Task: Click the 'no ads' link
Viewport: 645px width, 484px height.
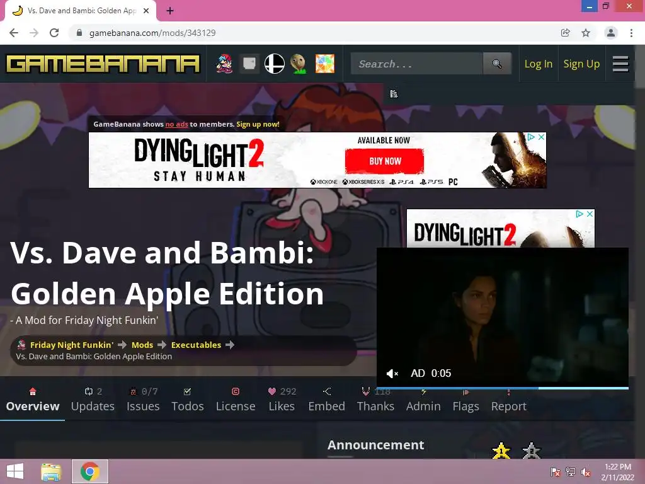Action: click(x=176, y=124)
